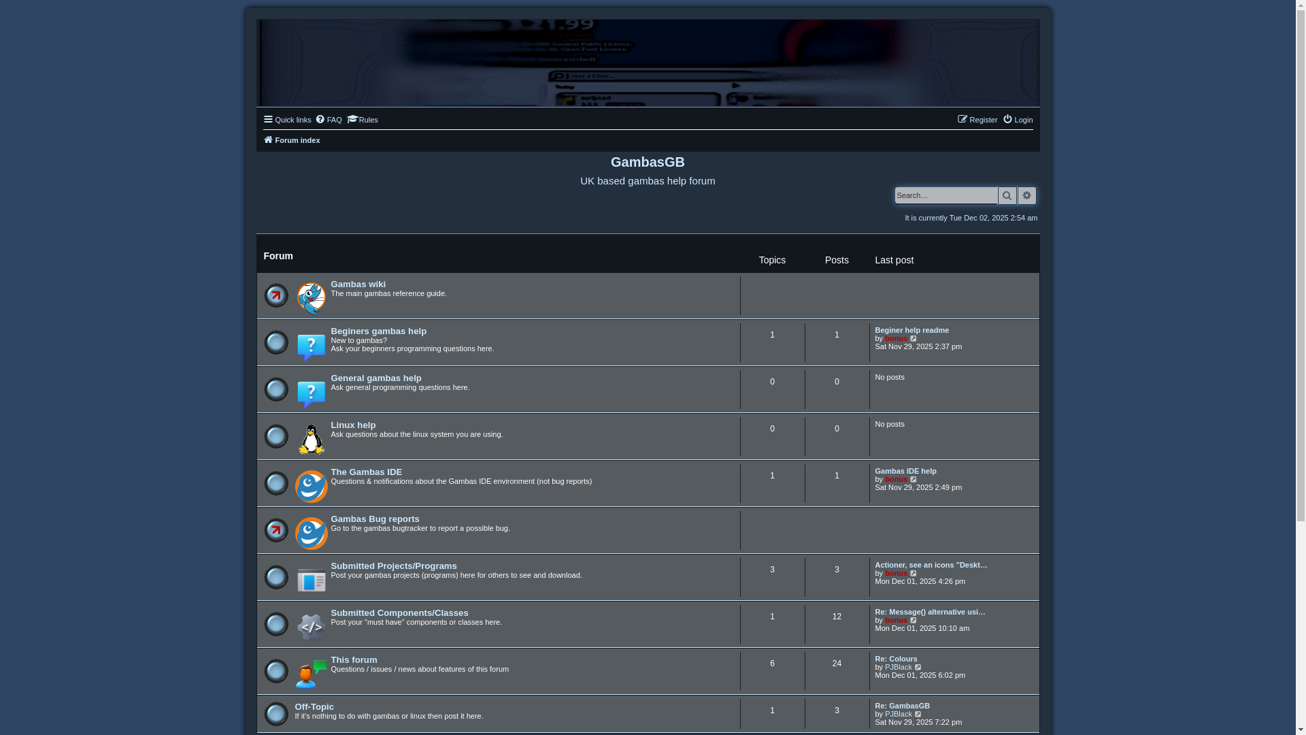Screen dimensions: 1306x735
Task: Click the Search keywords input field
Action: [945, 195]
